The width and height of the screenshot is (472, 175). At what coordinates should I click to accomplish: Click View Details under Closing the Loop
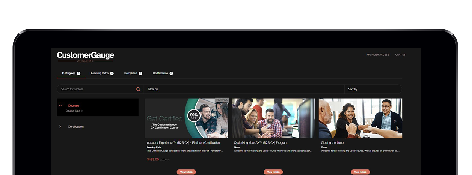360,172
